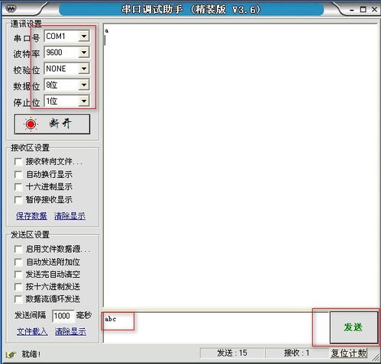Click the 文件载入 load file link
This screenshot has width=381, height=364.
click(32, 331)
